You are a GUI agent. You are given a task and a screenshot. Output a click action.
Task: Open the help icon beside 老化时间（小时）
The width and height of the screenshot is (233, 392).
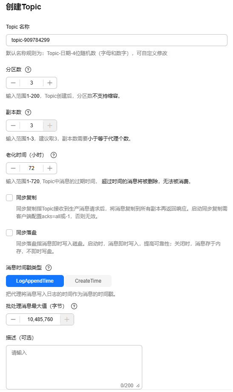[x=54, y=155]
